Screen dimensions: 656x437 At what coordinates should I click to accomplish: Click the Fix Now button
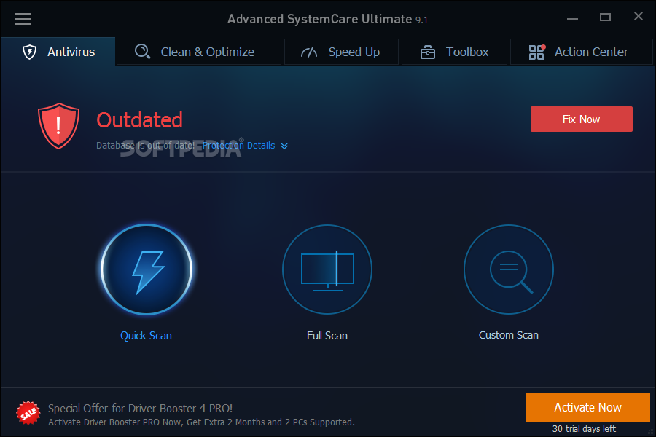582,119
